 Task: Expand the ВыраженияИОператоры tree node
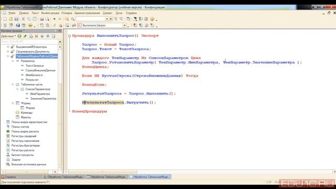[8, 47]
